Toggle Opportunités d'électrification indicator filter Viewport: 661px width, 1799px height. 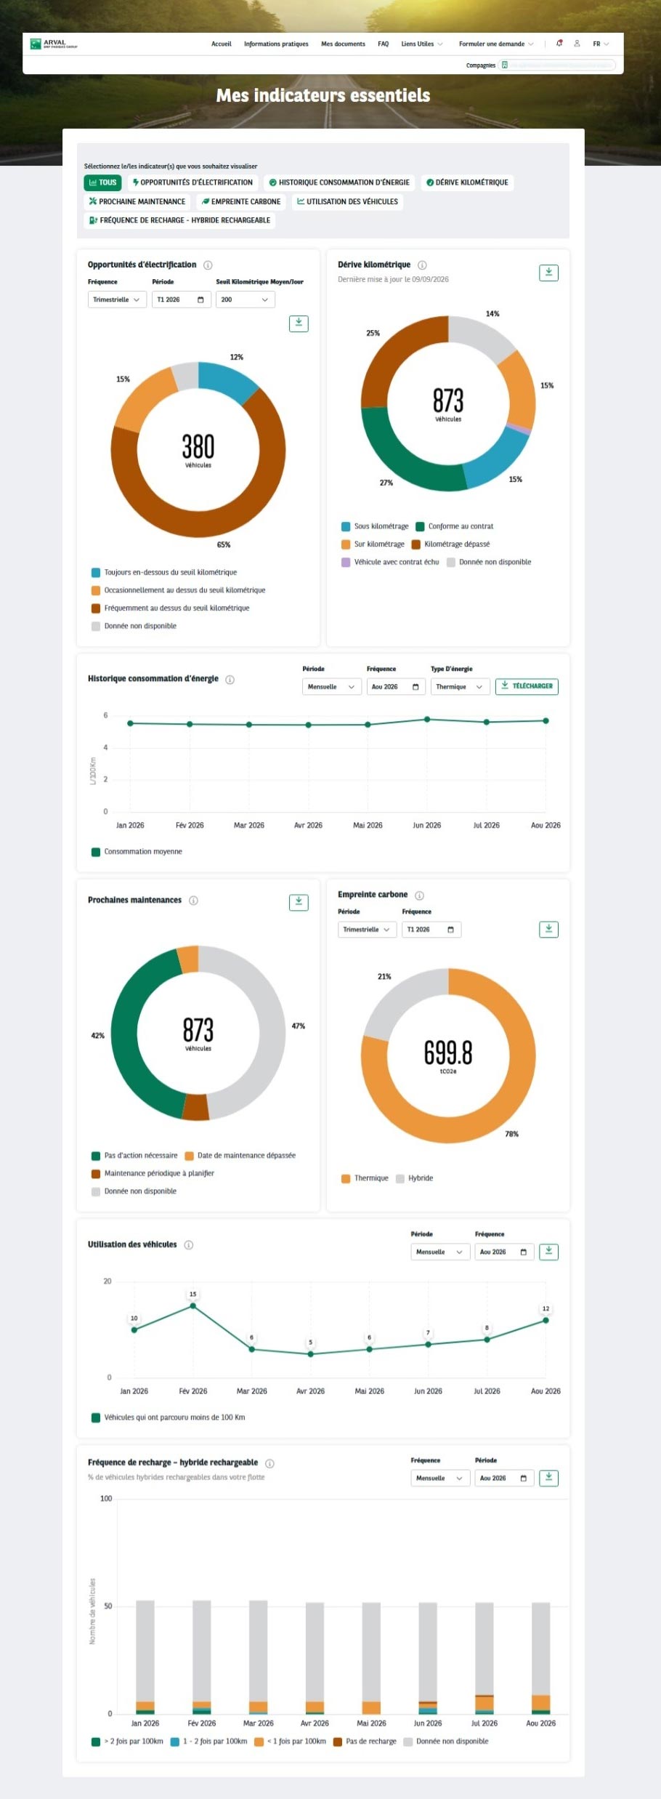(192, 182)
